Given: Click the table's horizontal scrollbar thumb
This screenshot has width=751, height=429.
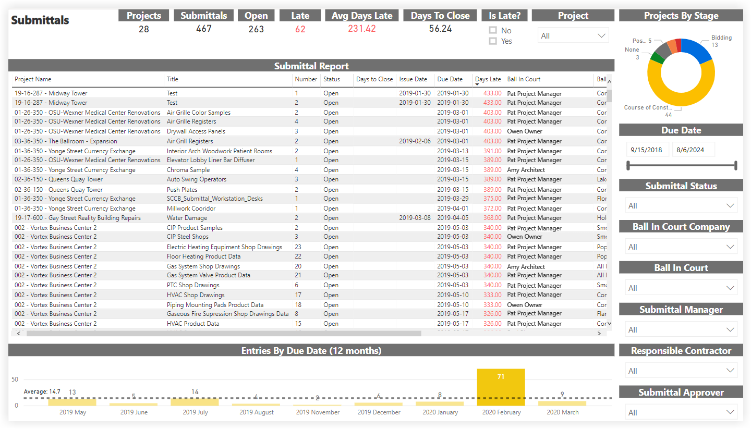Looking at the screenshot, I should [223, 333].
